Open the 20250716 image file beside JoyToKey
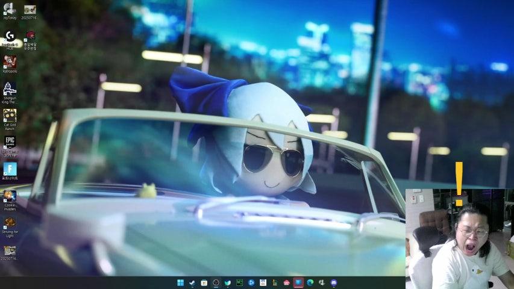 coord(30,12)
